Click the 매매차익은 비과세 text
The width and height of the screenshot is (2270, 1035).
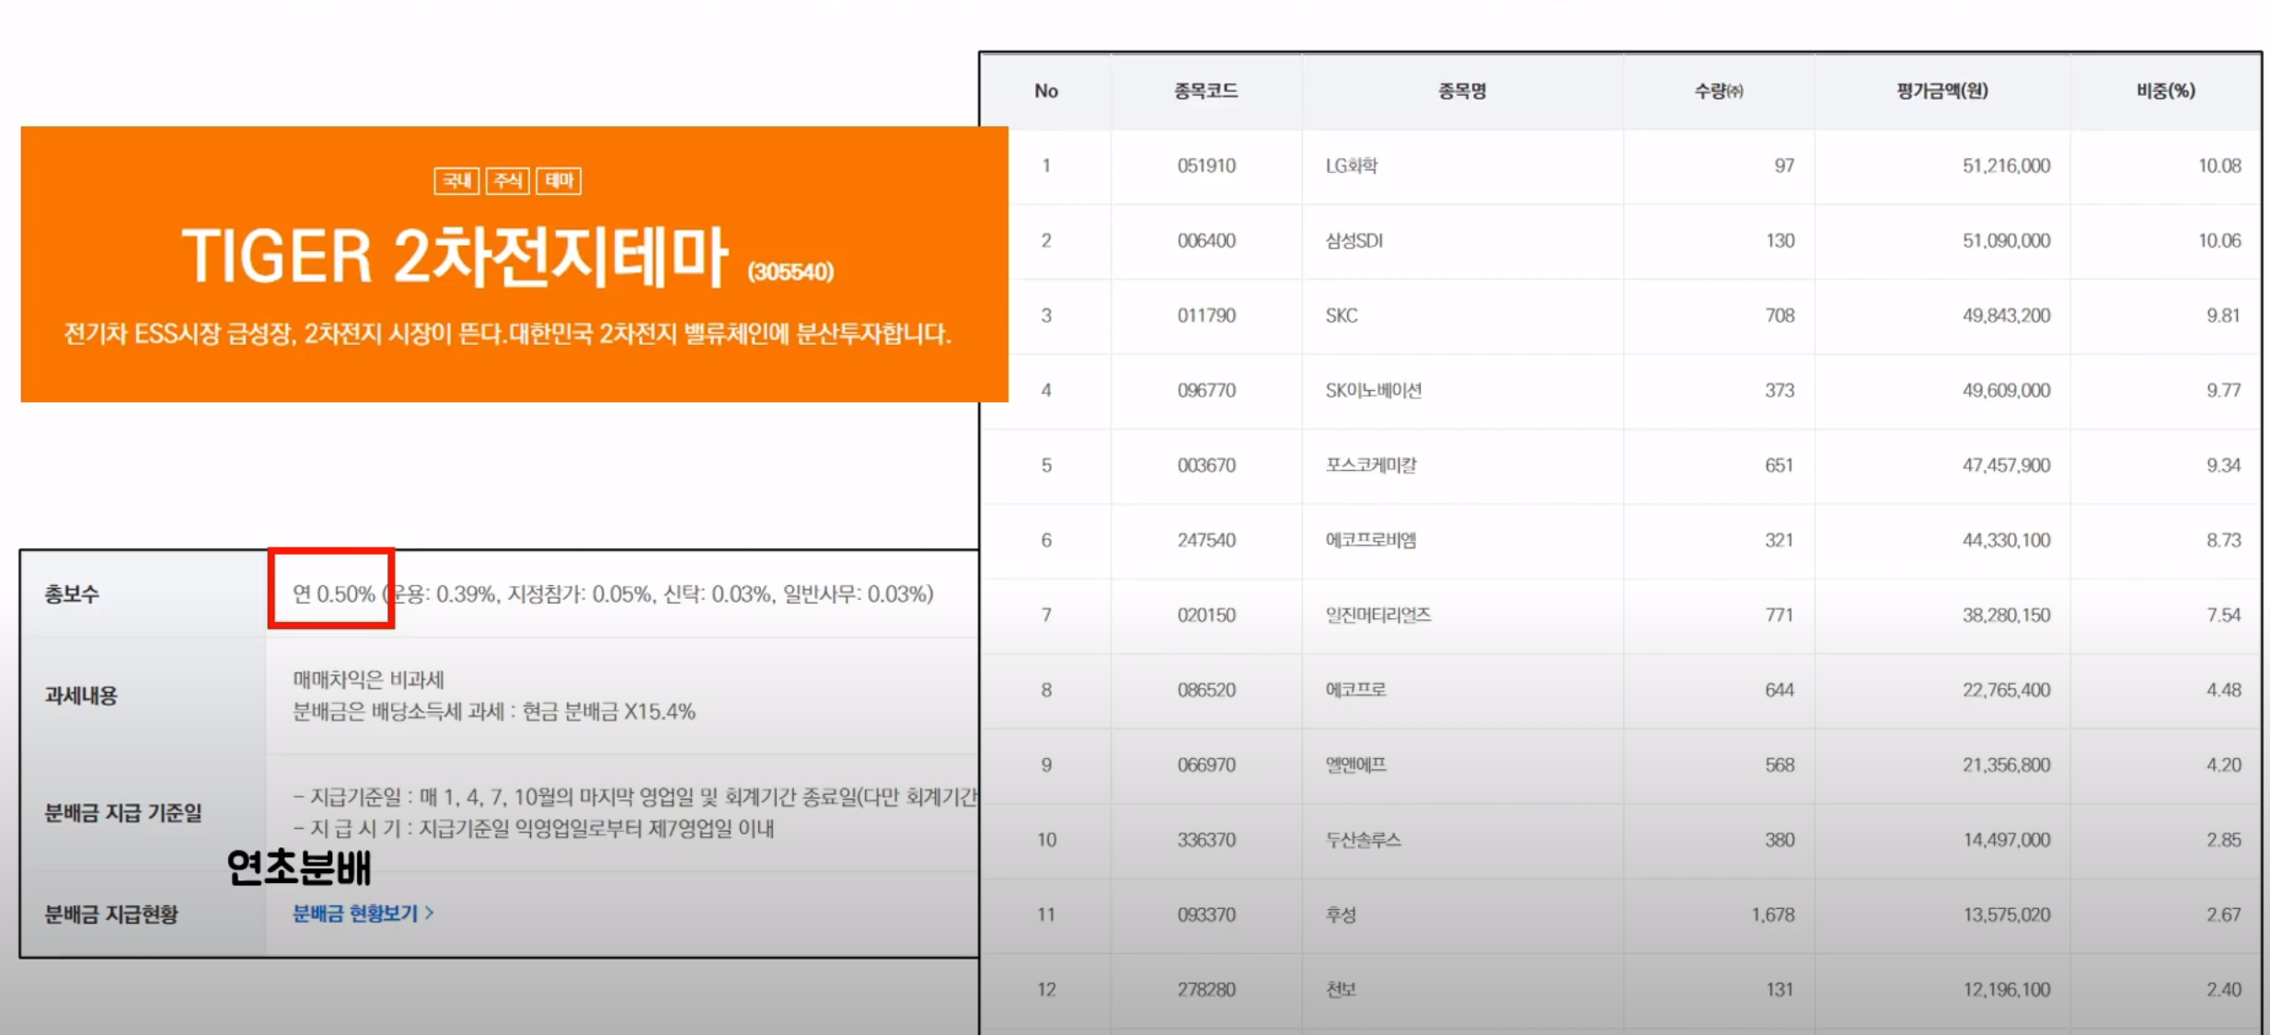[368, 680]
